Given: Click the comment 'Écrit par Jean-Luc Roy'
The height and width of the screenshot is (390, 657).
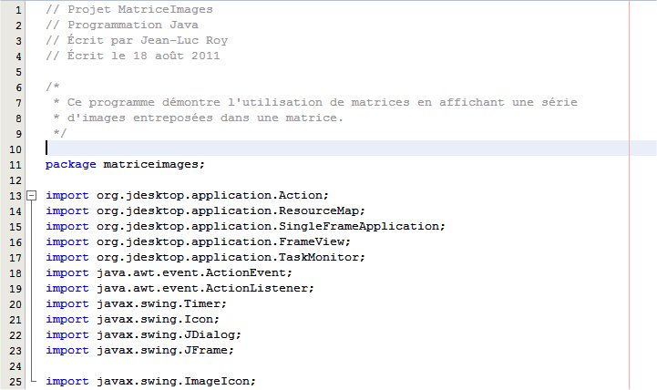Looking at the screenshot, I should tap(148, 40).
